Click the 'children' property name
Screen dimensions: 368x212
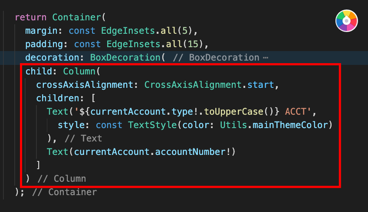pyautogui.click(x=58, y=98)
